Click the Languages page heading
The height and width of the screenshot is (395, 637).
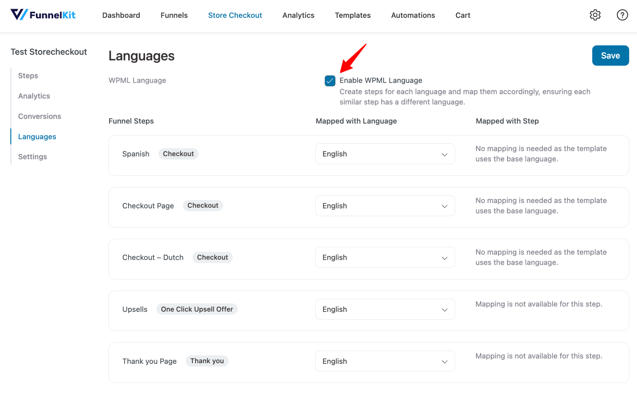click(x=141, y=56)
